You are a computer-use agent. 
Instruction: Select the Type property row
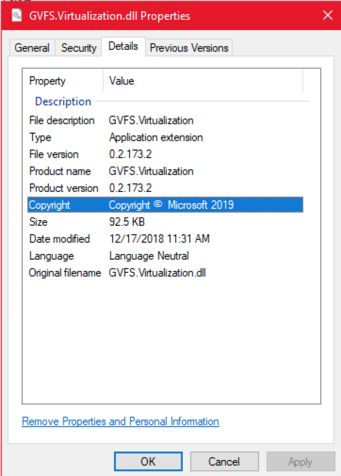165,137
